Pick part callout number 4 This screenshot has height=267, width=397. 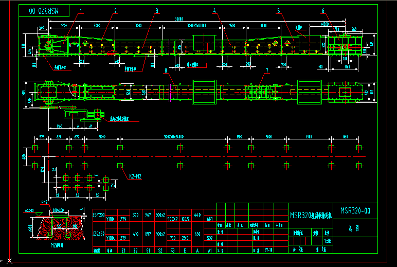click(214, 10)
